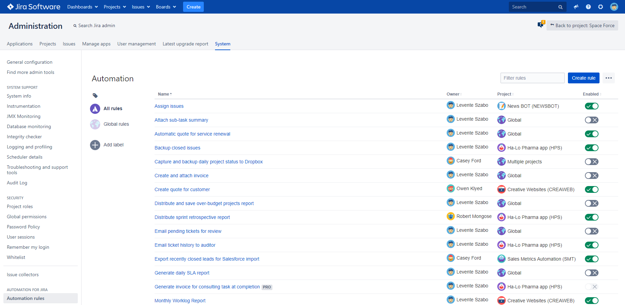Click the Global rules globe icon

(95, 124)
